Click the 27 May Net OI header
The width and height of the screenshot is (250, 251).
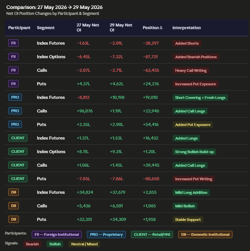click(x=88, y=27)
